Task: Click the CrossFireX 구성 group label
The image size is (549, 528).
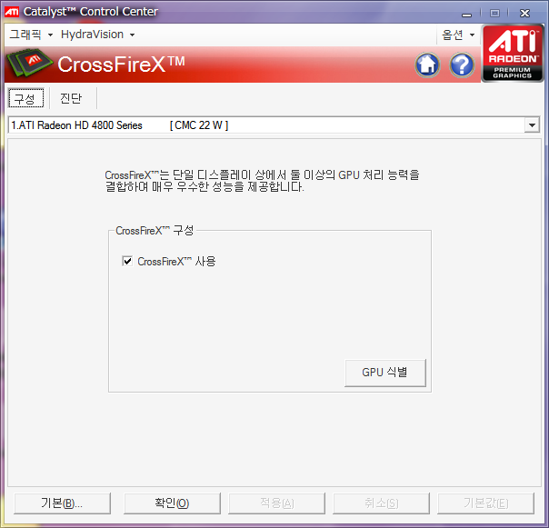Action: 155,231
